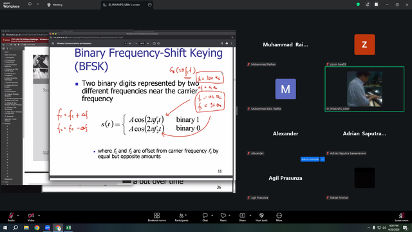The width and height of the screenshot is (412, 232).
Task: Open the PDF viewer sidebar menu icon
Action: [x=53, y=43]
